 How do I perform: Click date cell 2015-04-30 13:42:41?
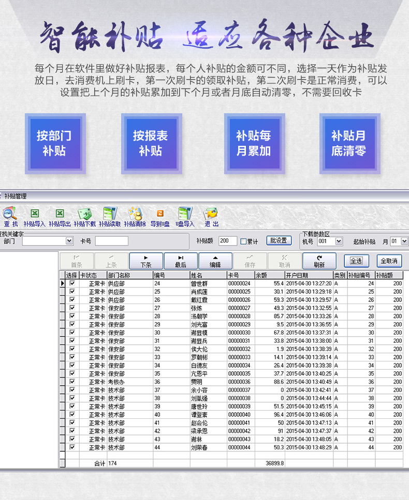coord(309,390)
